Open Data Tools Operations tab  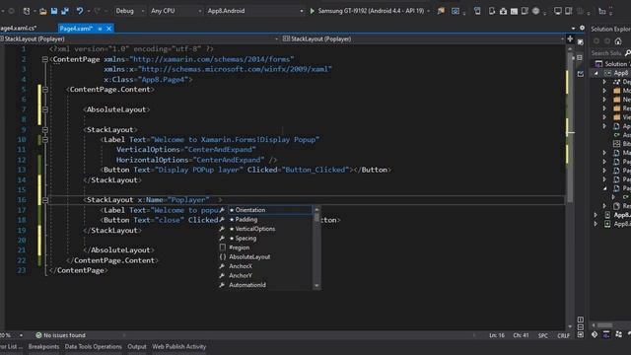(x=93, y=346)
